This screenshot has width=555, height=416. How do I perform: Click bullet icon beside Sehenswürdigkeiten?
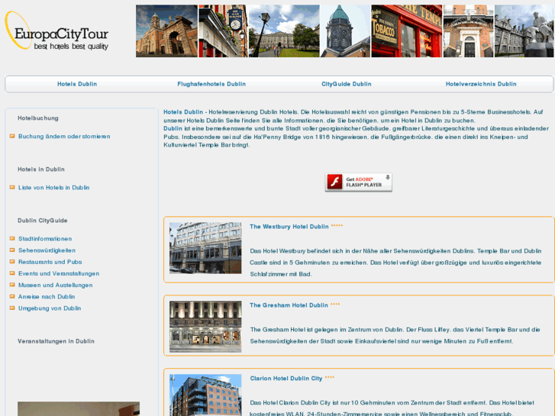12,250
